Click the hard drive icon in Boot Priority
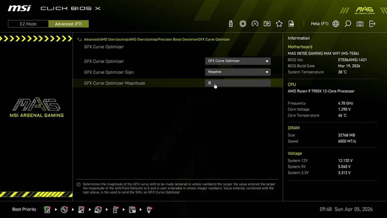The image size is (387, 218). click(47, 209)
